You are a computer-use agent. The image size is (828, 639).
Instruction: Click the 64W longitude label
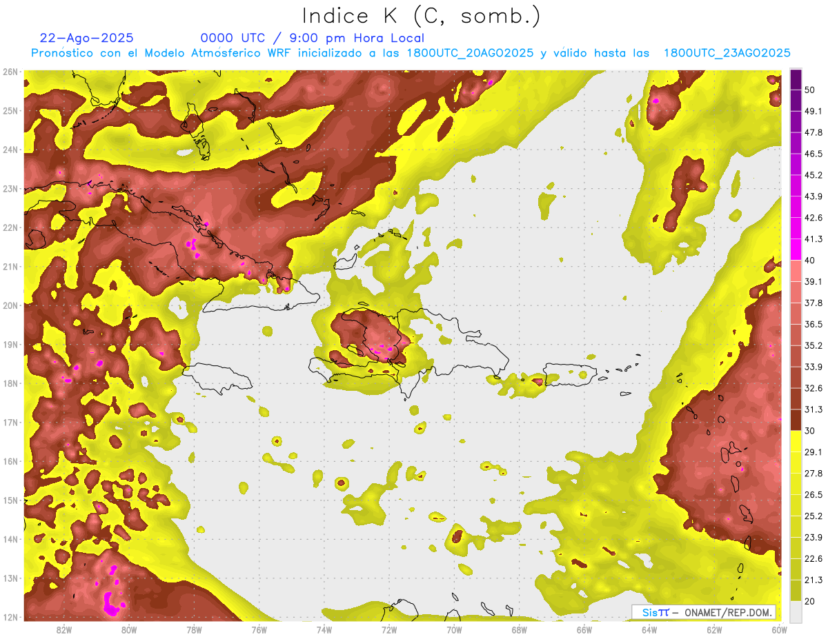[x=649, y=630]
